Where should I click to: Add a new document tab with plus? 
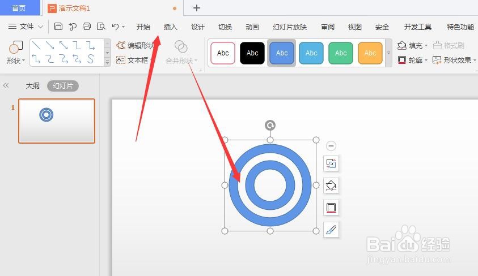click(197, 8)
